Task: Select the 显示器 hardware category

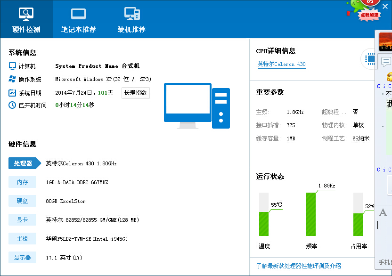Action: pos(22,257)
